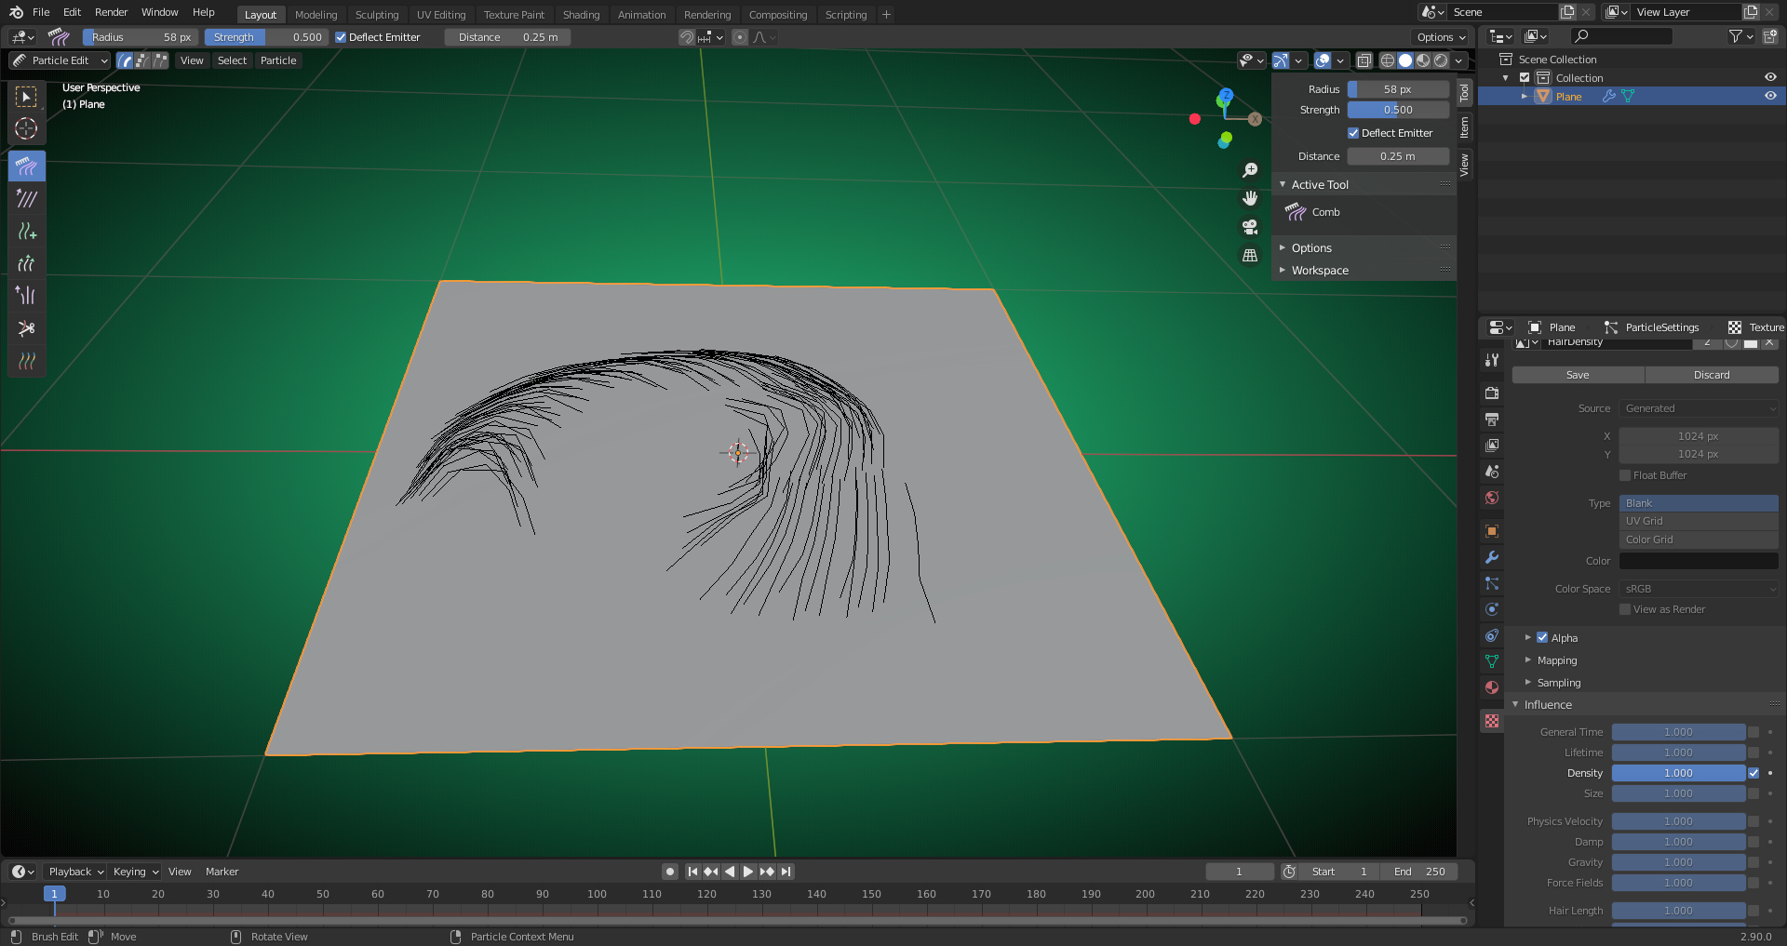This screenshot has width=1787, height=946.
Task: Select the Cut hair tool
Action: pos(26,328)
